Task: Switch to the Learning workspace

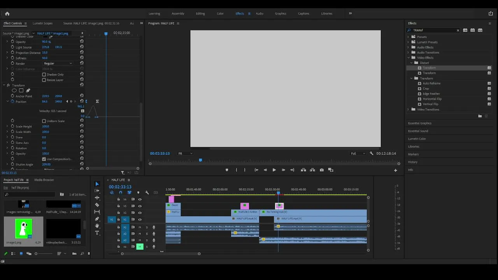Action: 154,14
